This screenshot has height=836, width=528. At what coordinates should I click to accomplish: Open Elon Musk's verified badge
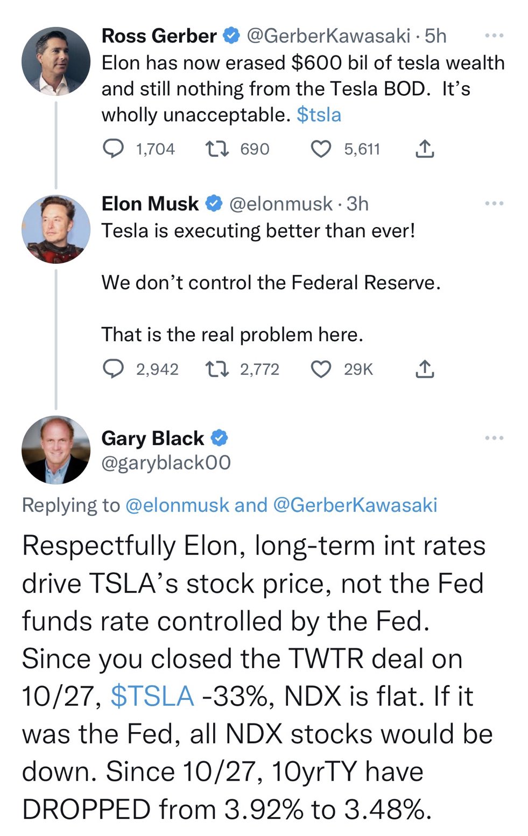[214, 203]
